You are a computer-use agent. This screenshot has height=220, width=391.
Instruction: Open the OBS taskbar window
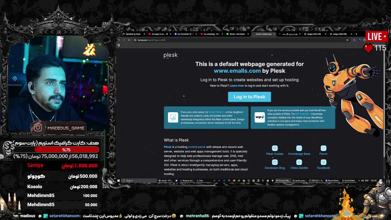tap(316, 181)
